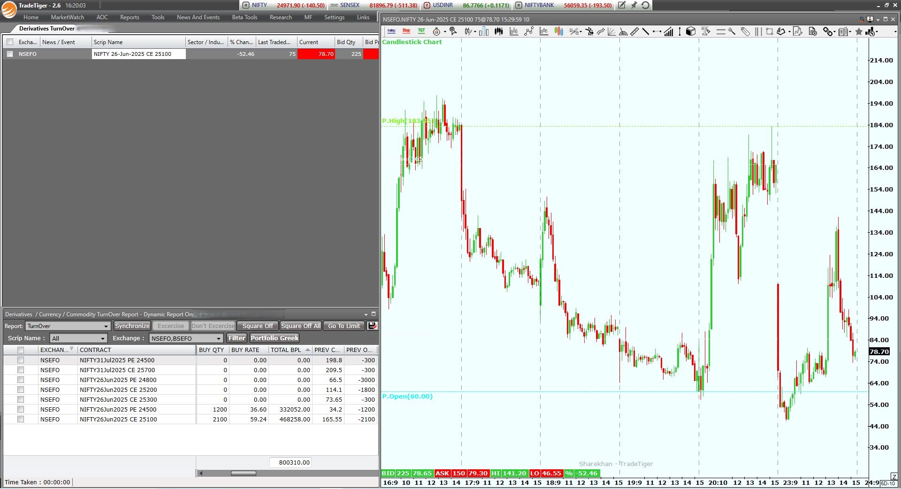Select the text annotation tool
901x489 pixels.
(705, 31)
